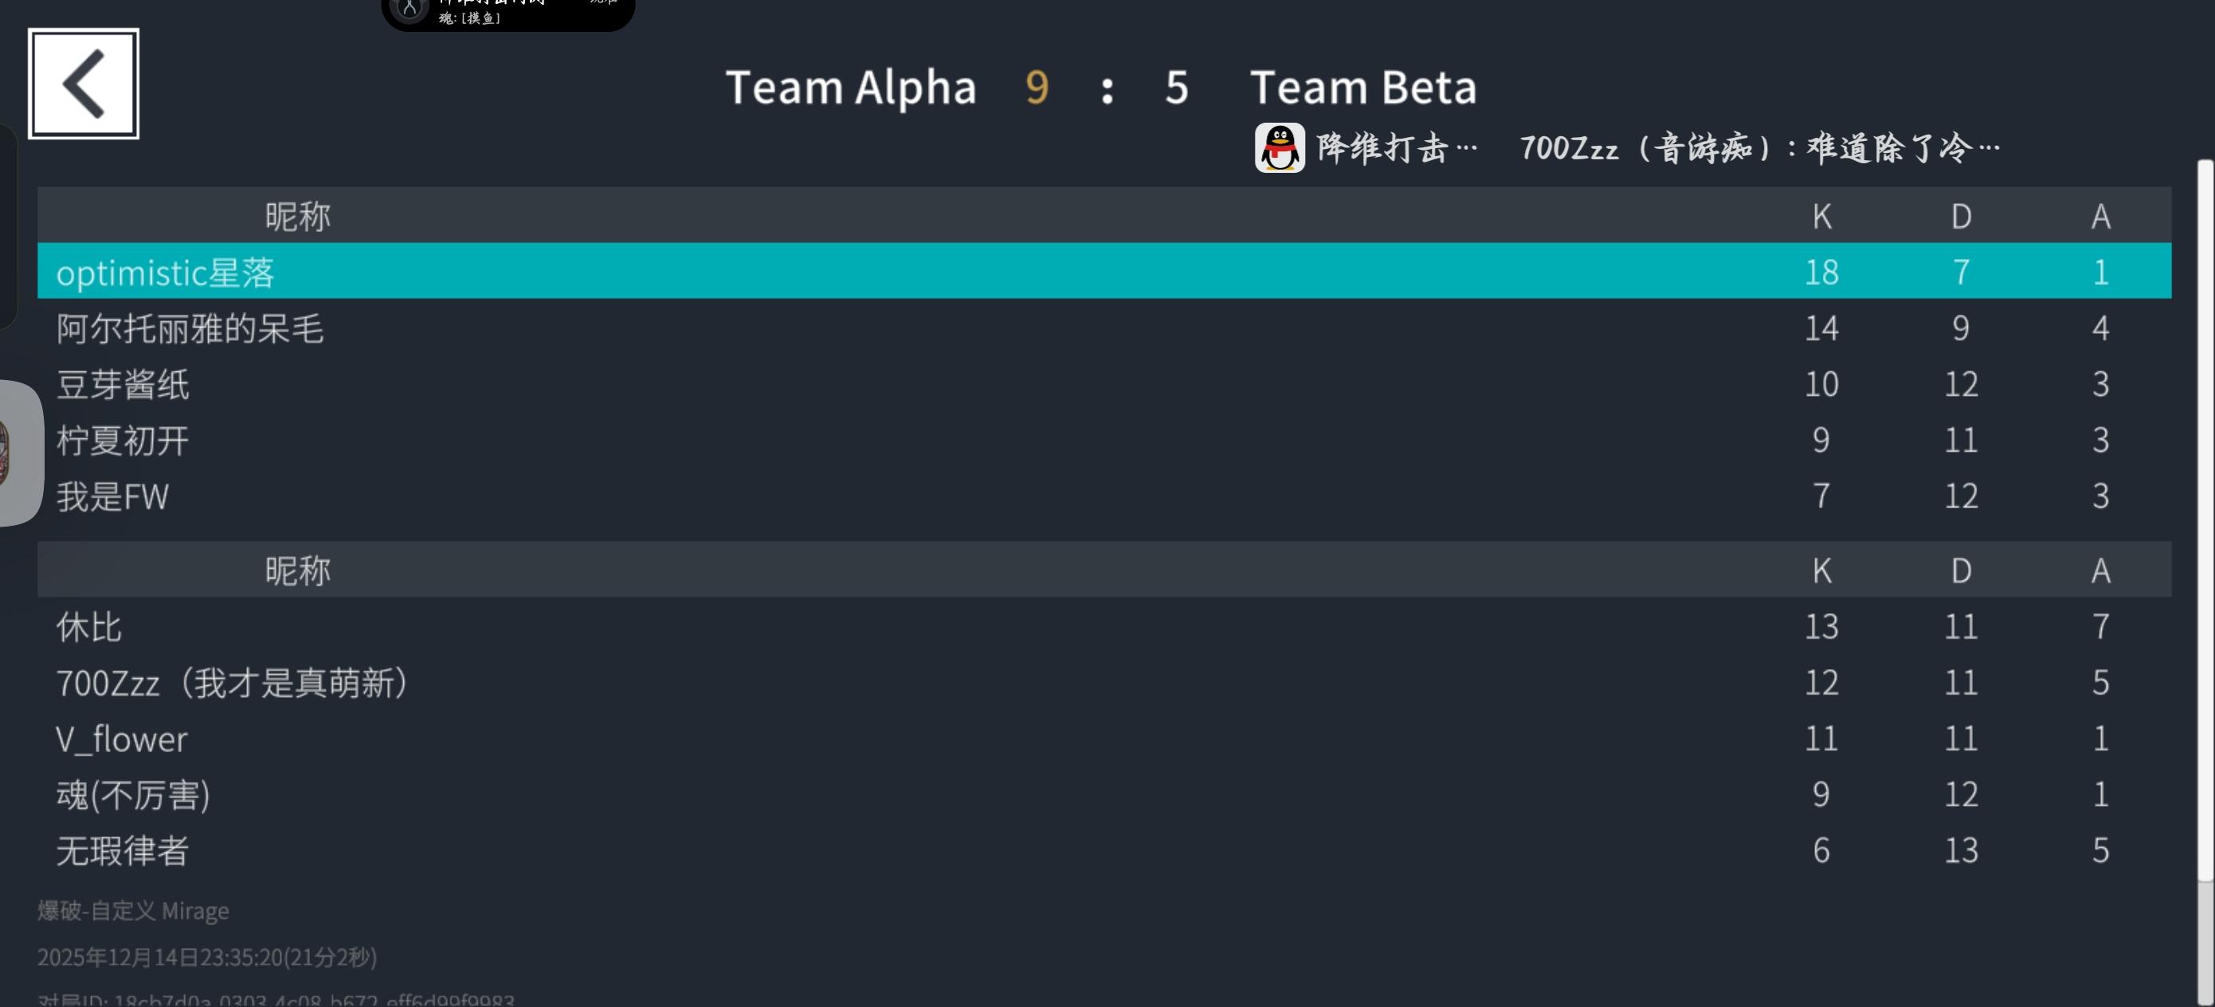Click player 无瑕律者

coord(122,851)
